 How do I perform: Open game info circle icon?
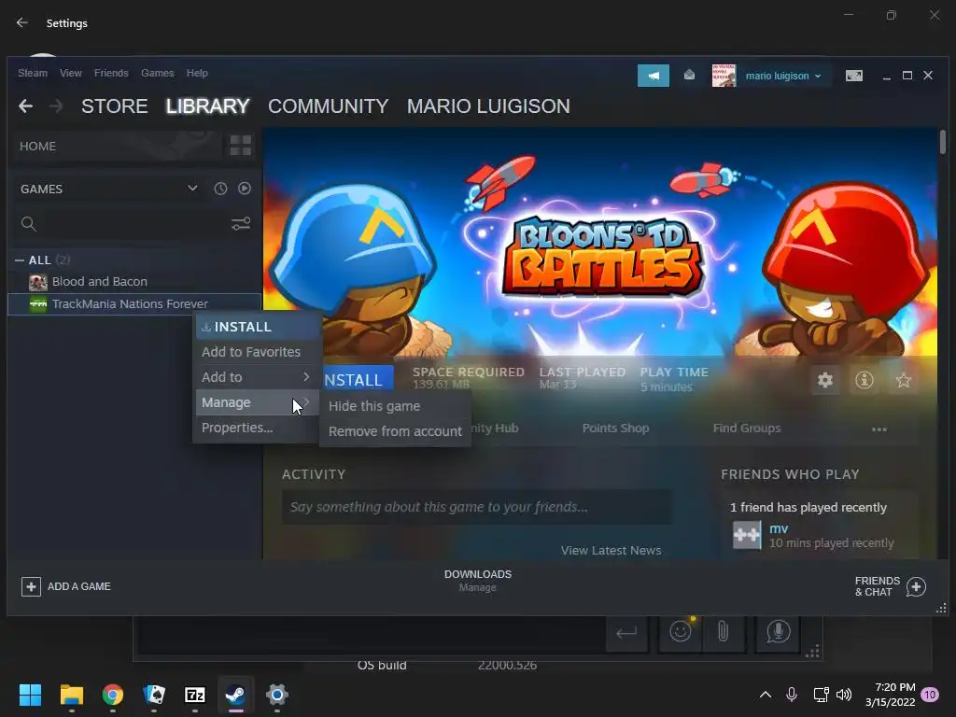click(864, 381)
